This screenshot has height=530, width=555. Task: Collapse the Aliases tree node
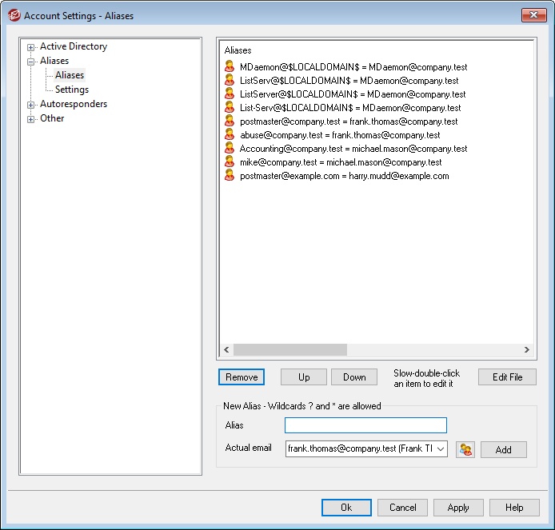click(x=31, y=62)
